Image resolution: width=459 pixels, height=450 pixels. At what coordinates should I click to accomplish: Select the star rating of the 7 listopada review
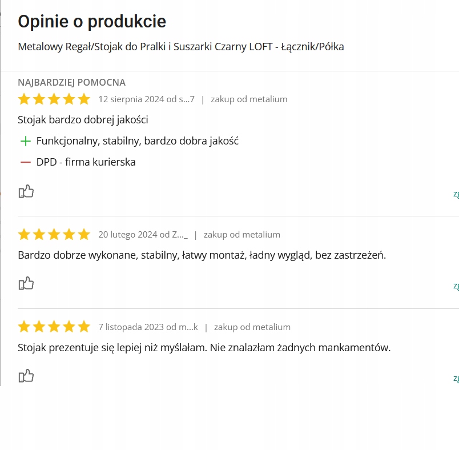pyautogui.click(x=54, y=327)
